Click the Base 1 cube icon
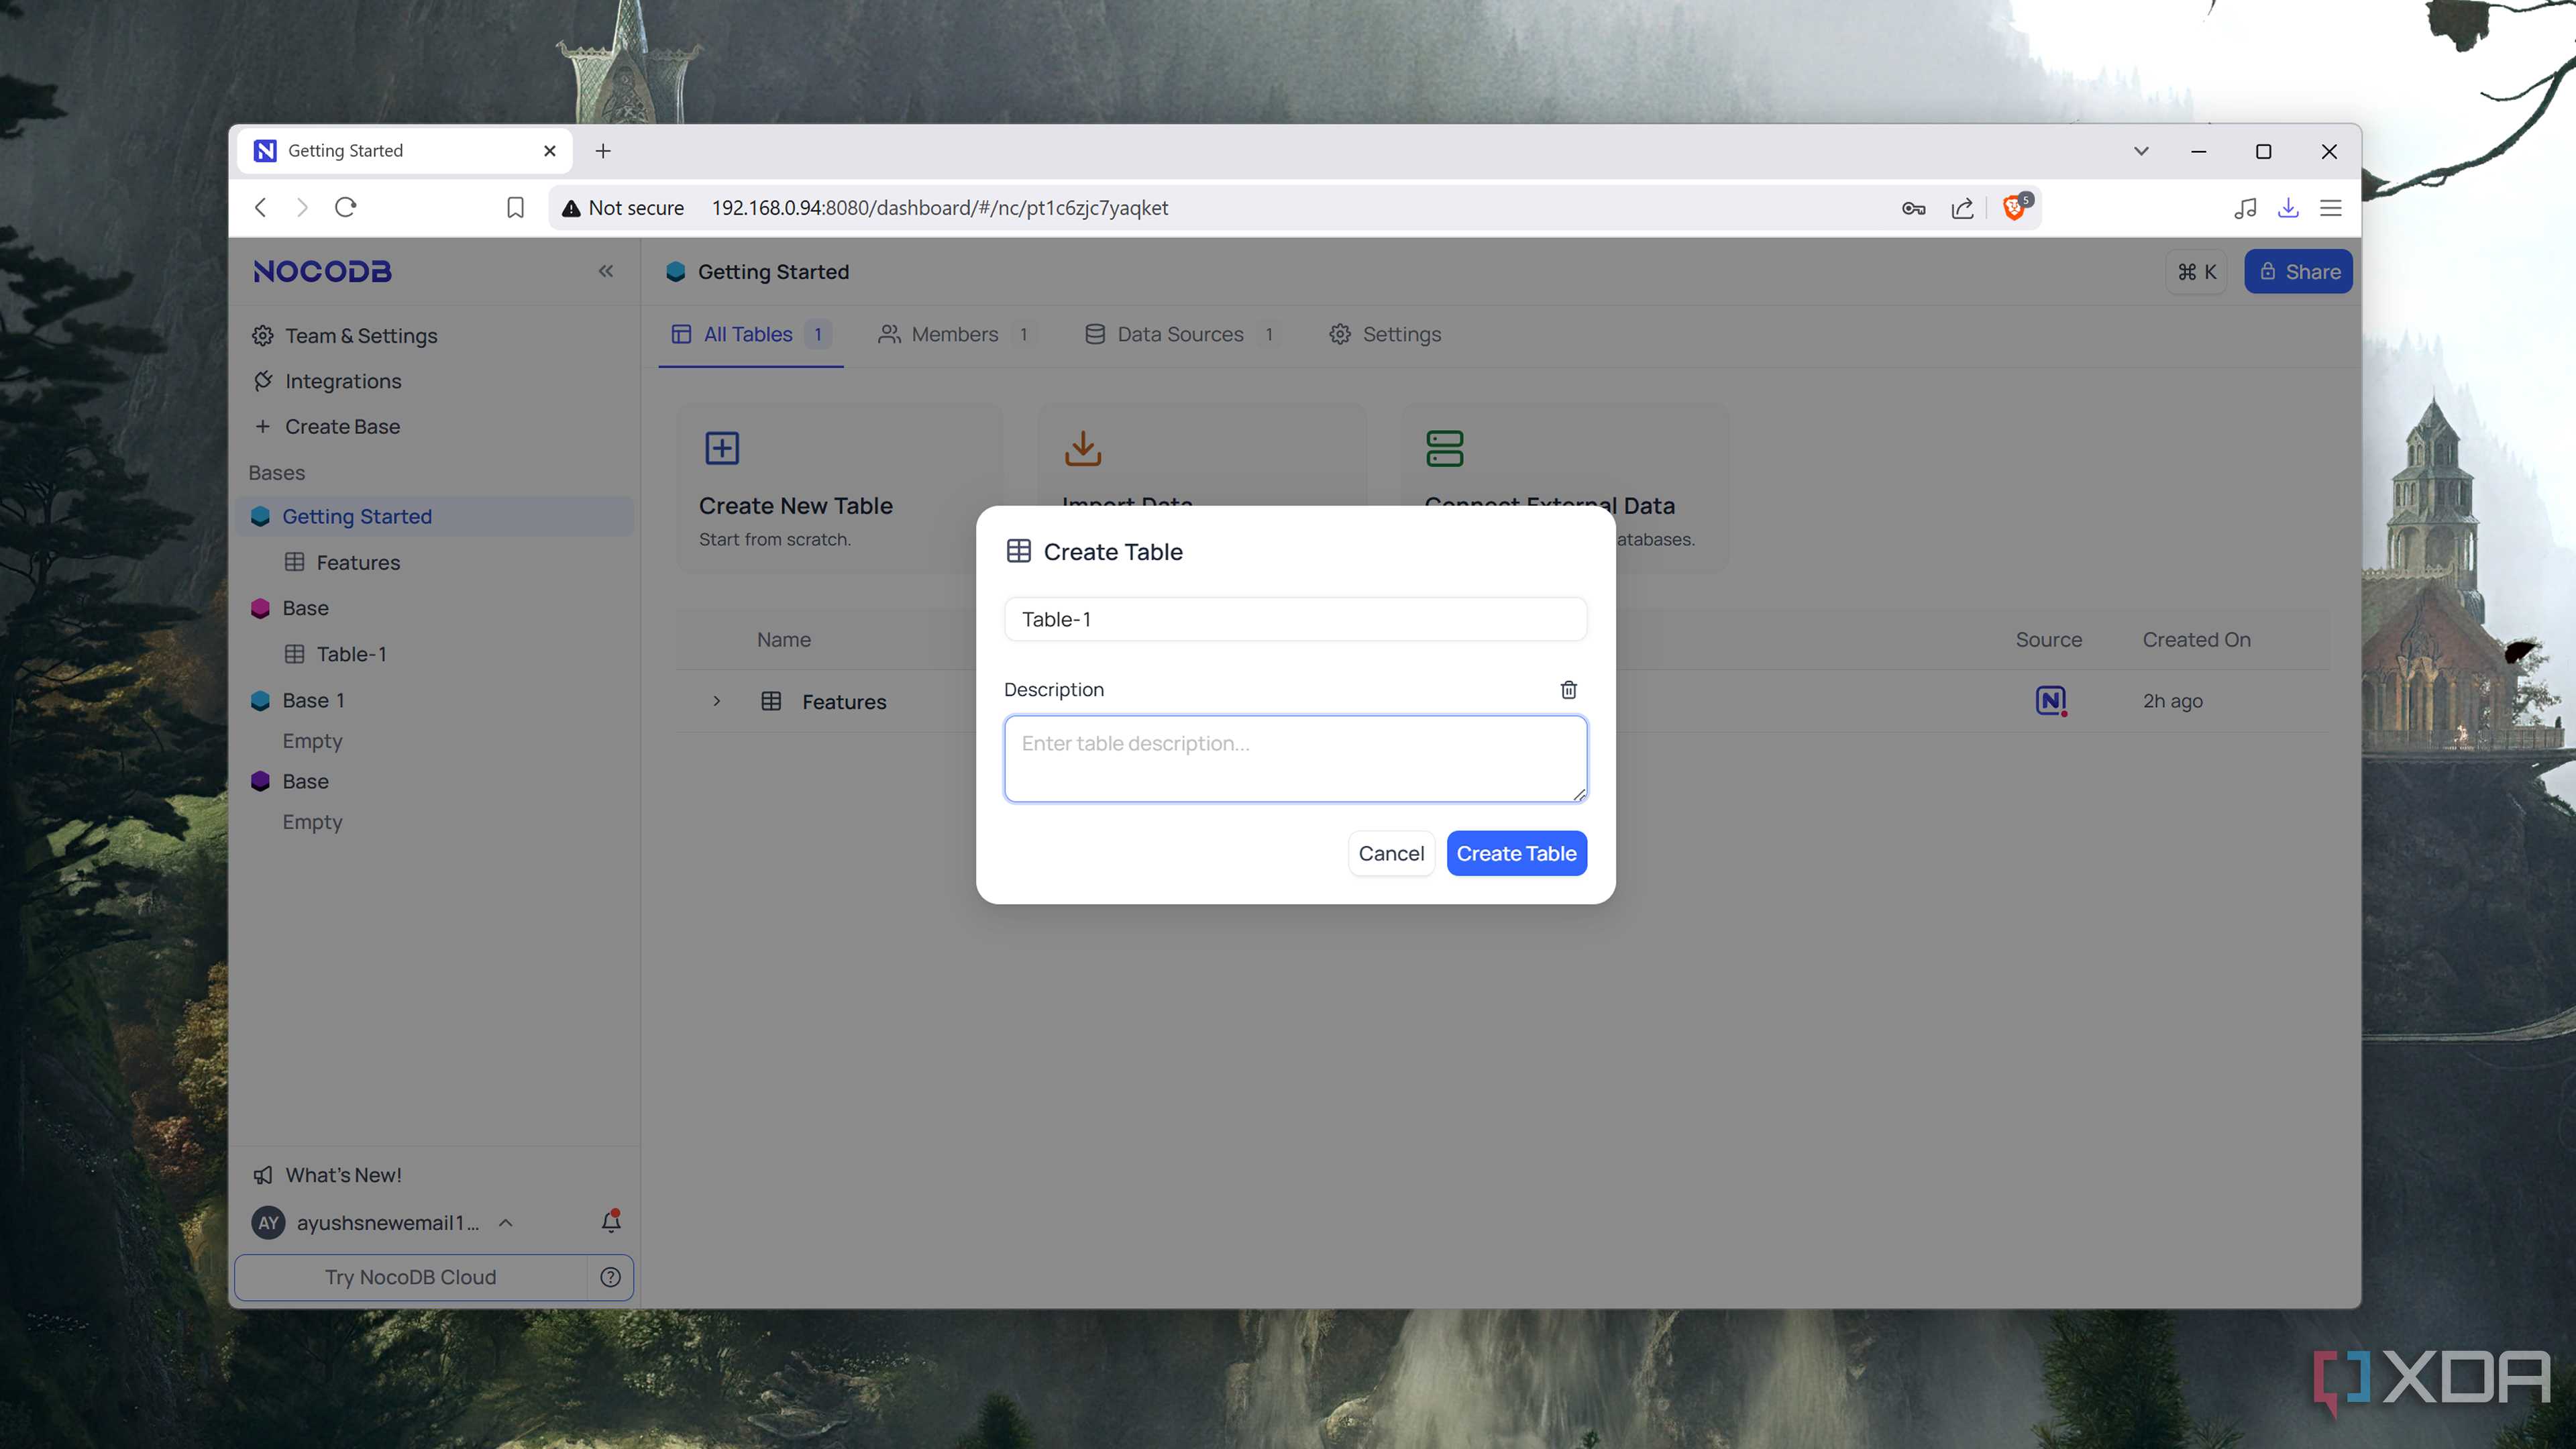 [260, 700]
